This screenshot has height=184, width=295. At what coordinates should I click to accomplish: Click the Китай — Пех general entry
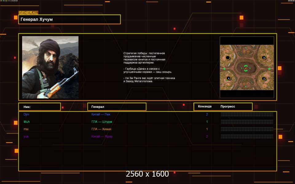[101, 114]
